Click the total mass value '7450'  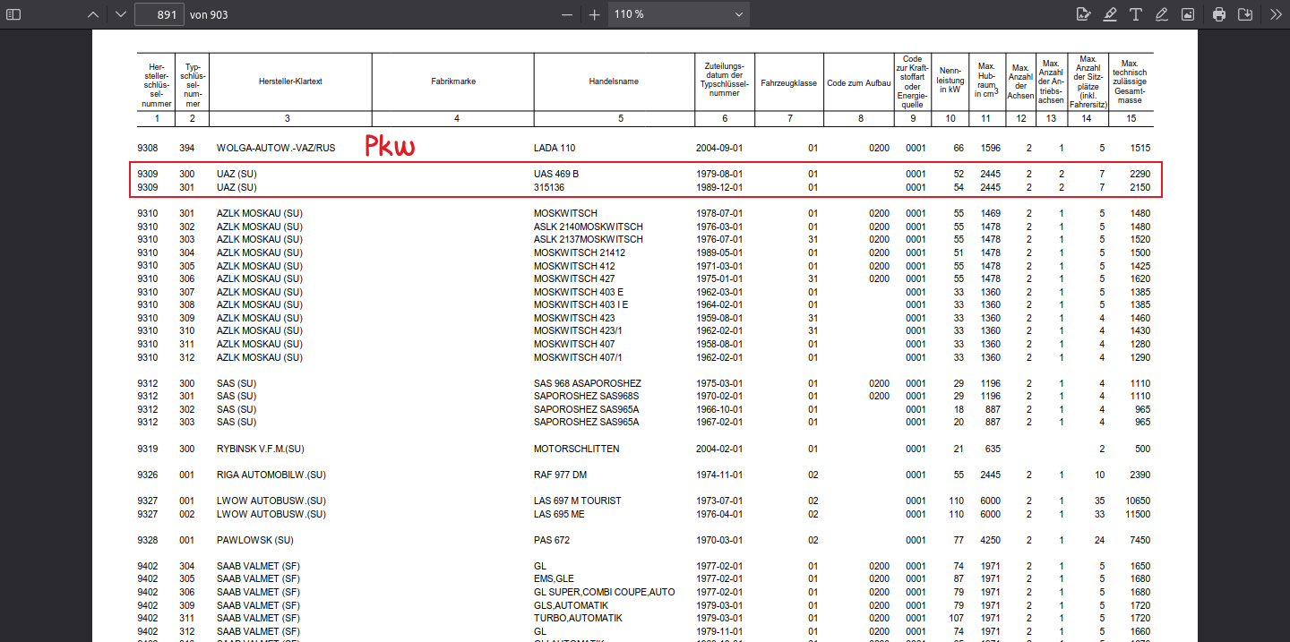[1140, 540]
